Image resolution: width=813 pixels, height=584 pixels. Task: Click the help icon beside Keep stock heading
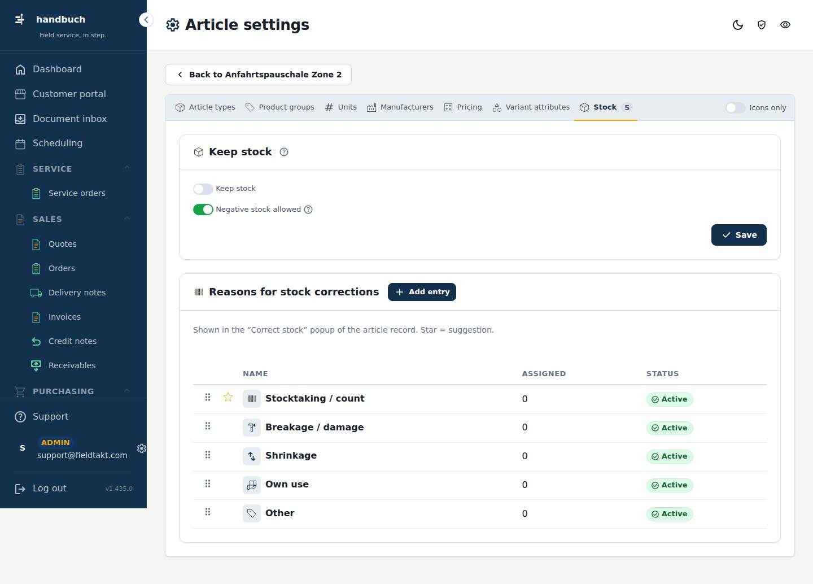point(284,152)
